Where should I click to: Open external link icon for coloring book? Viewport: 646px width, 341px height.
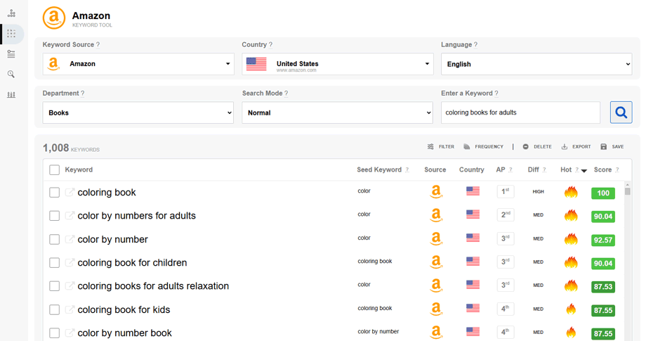[x=70, y=192]
